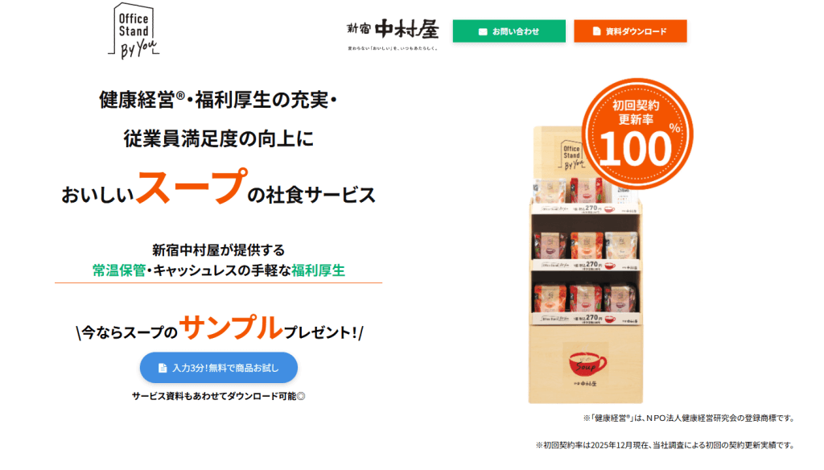Select the middle shelf soup packets
824x470 pixels.
point(586,245)
